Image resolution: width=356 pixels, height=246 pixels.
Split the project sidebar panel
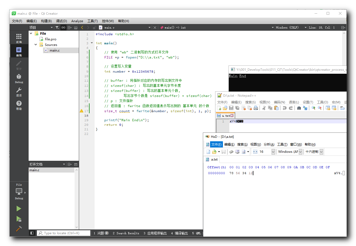[69, 28]
